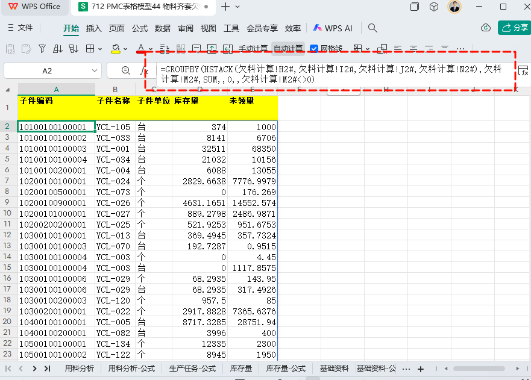
Task: Open the 生产任务-公式 sheet tab
Action: (192, 369)
